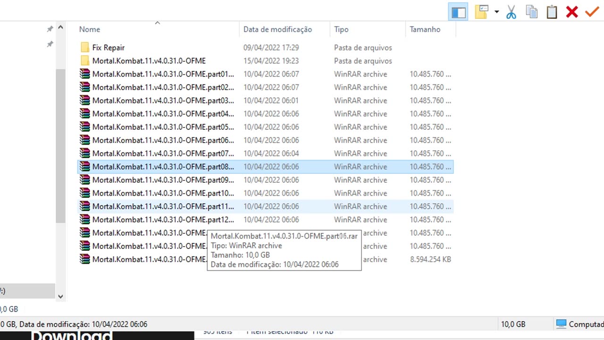This screenshot has height=340, width=604.
Task: Click WinRAR archive type in part01 row
Action: pos(361,74)
